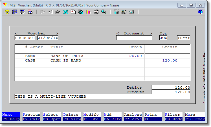Click the voucher number field 00000001
The image size is (211, 127).
click(x=25, y=38)
